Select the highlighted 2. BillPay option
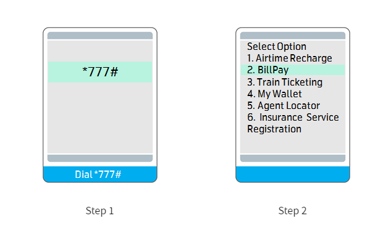 [293, 70]
